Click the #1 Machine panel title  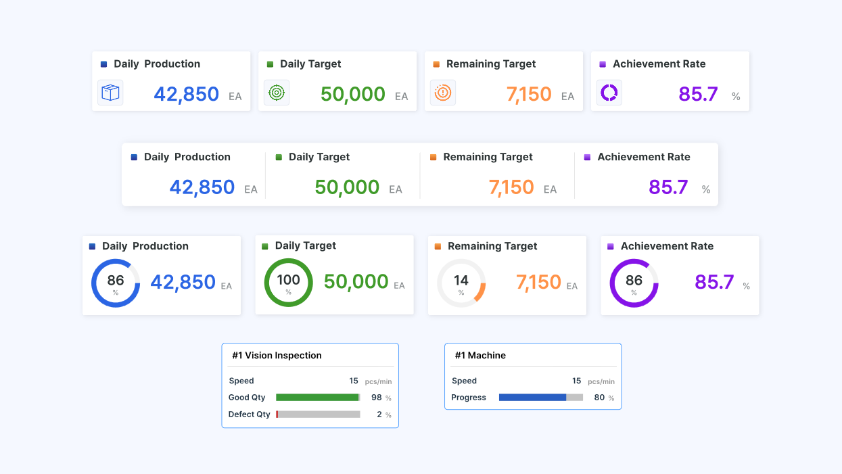click(x=480, y=356)
